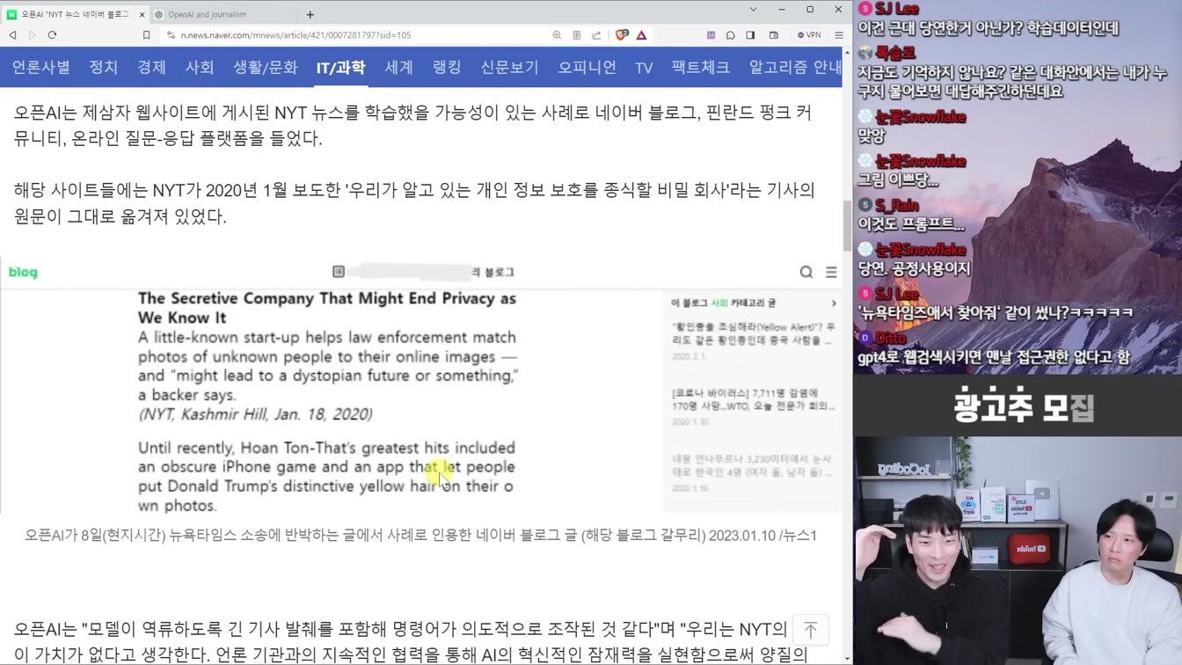Screen dimensions: 1182x665
Task: Open the 언론사별 news menu
Action: point(41,68)
